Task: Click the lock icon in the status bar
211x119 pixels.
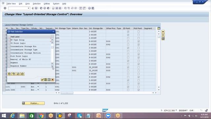Action: (206, 110)
